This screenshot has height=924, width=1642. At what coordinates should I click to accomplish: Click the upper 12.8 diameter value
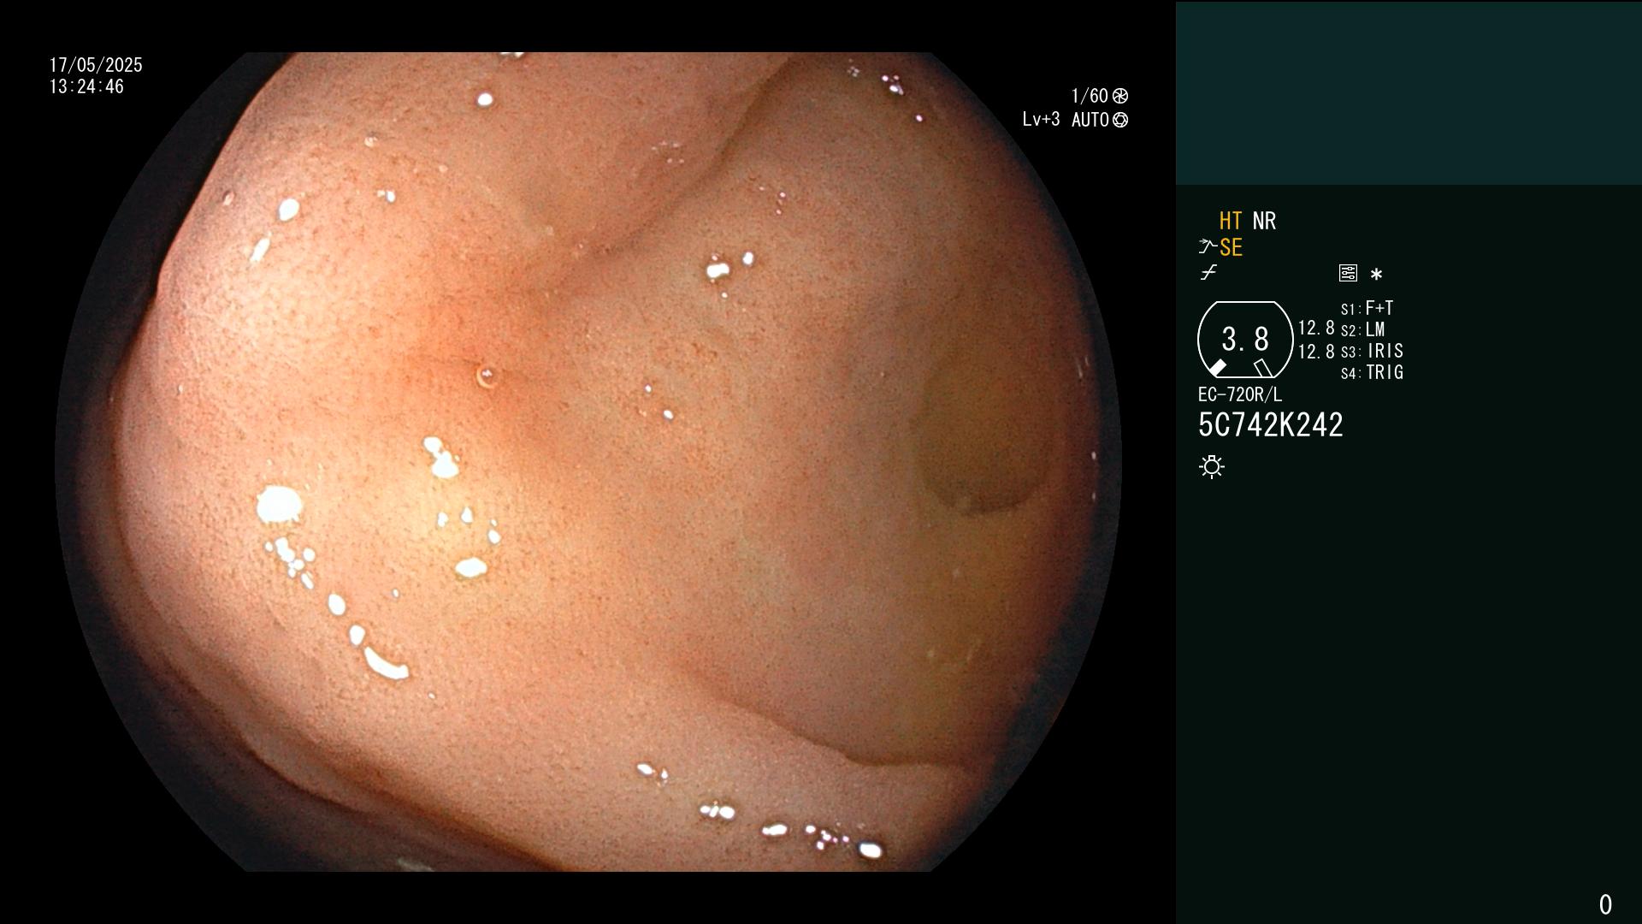[x=1316, y=328]
